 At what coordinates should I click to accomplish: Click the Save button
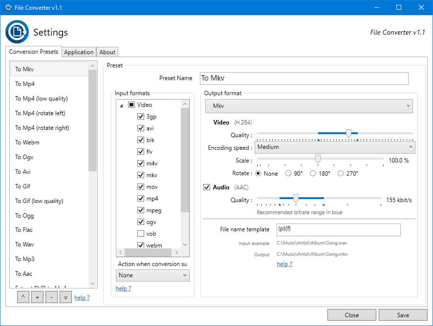403,315
